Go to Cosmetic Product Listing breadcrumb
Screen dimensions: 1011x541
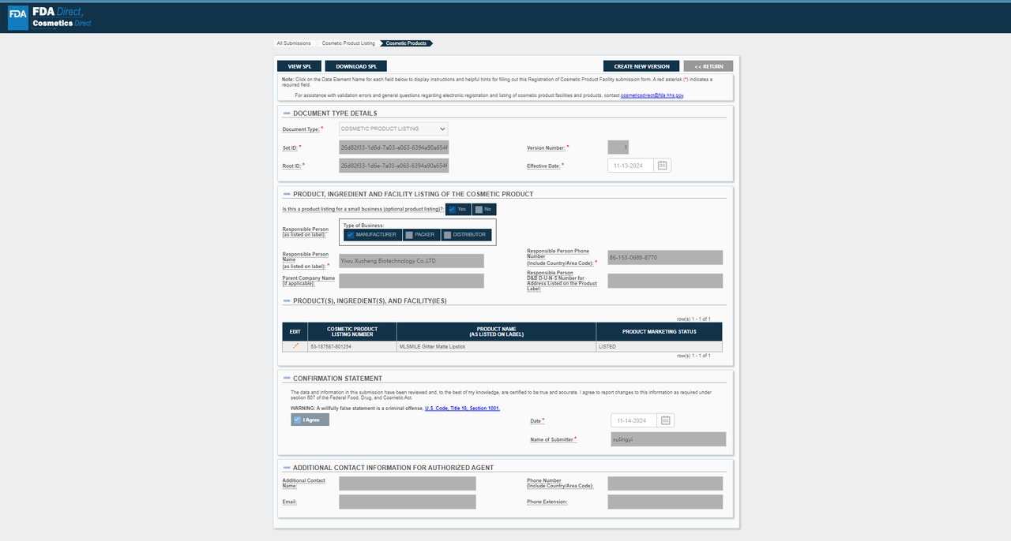click(348, 43)
